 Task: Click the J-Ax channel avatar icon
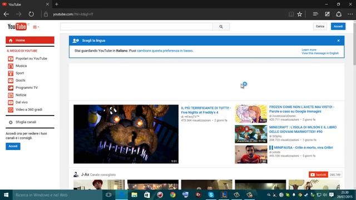tap(76, 174)
